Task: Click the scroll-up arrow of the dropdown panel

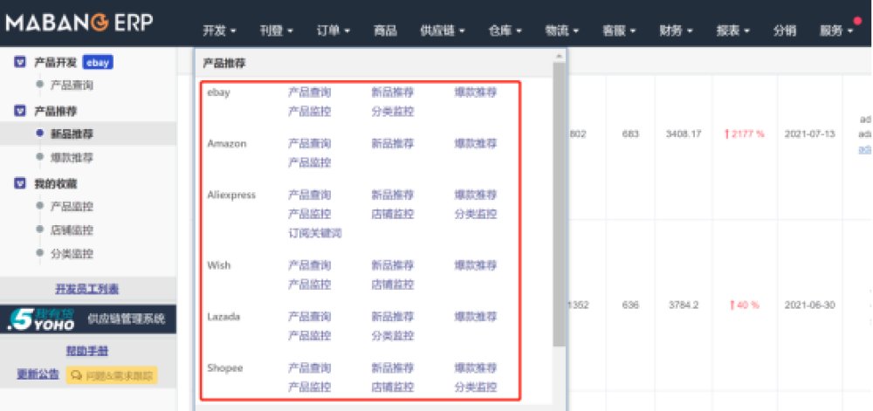Action: pyautogui.click(x=559, y=55)
